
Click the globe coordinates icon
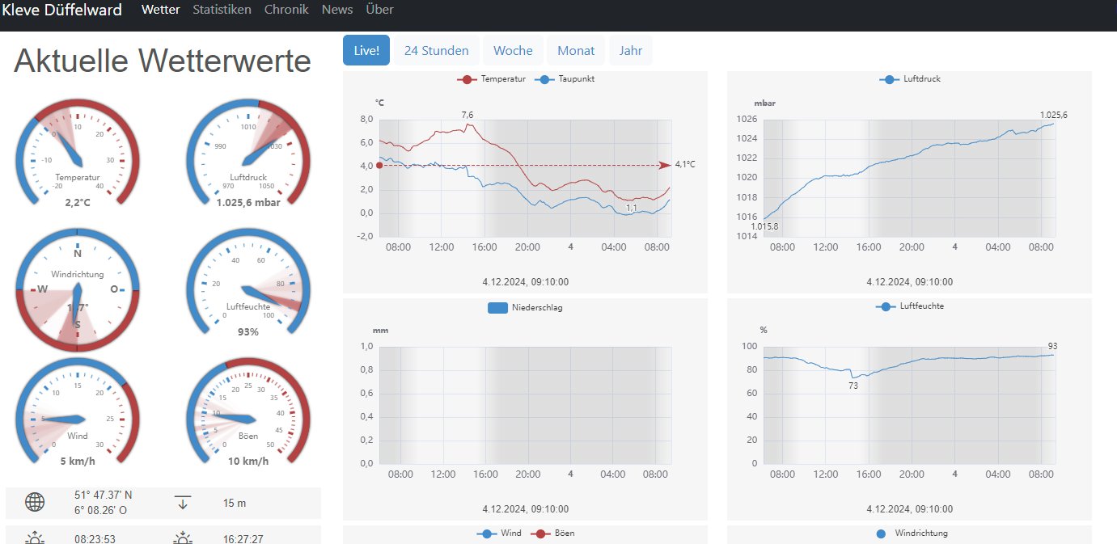[35, 503]
